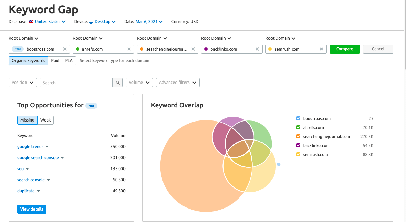
Task: Expand google search console keyword arrow
Action: (x=62, y=158)
